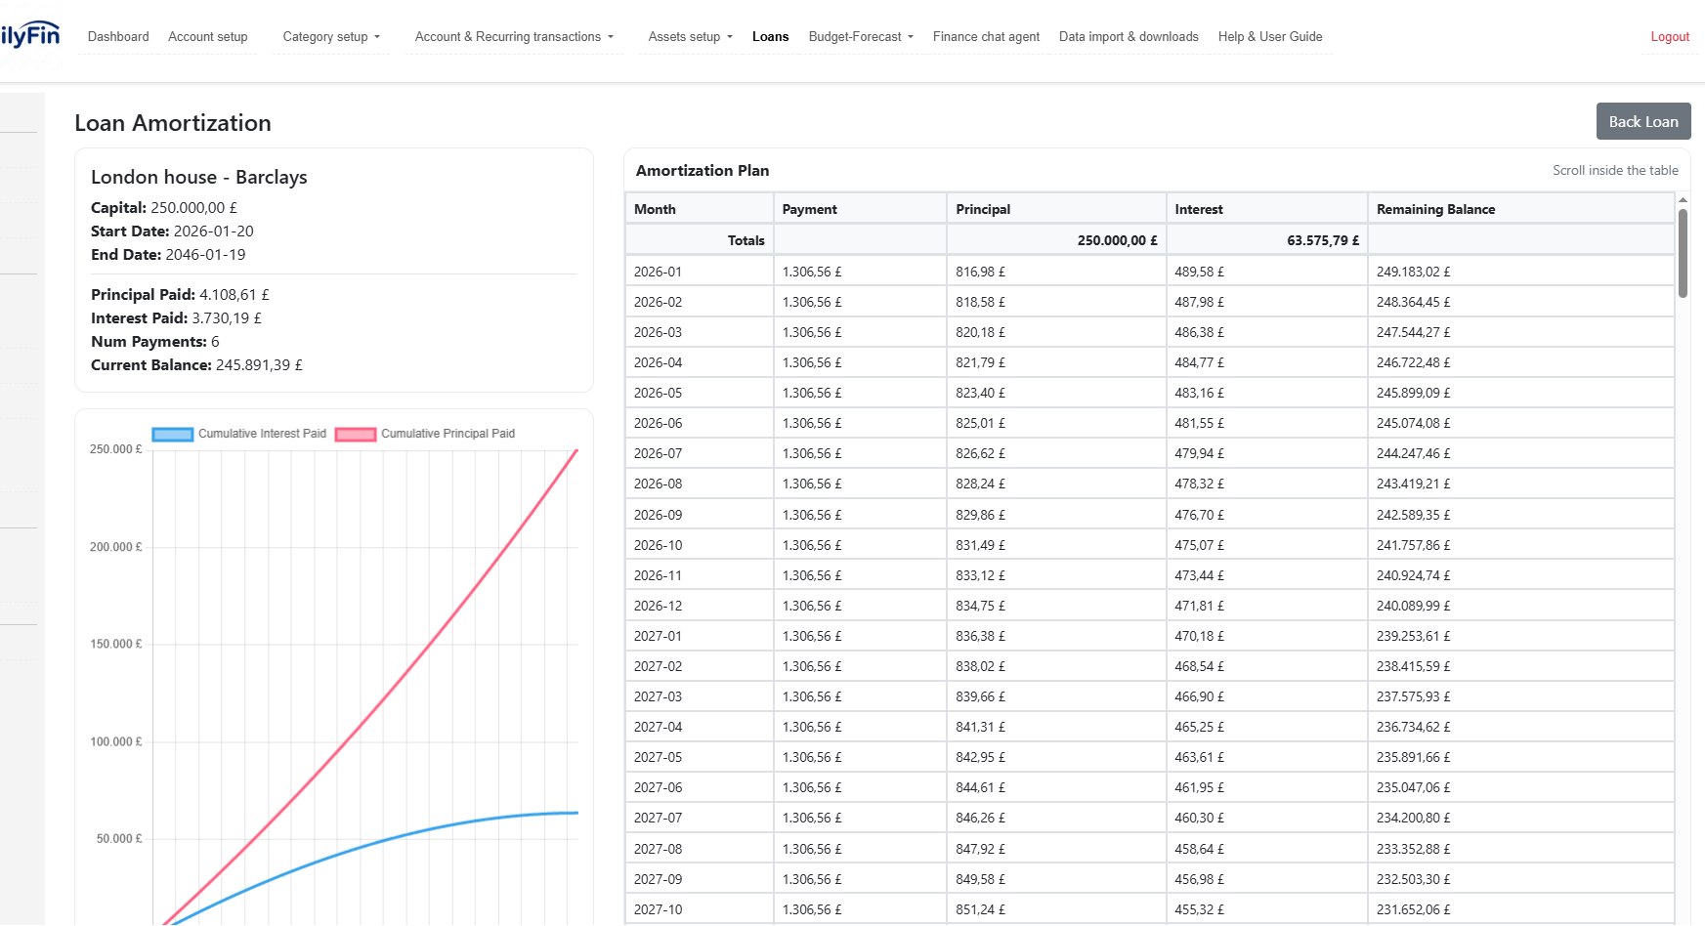This screenshot has height=926, width=1705.
Task: Open Help & User Guide
Action: pos(1270,36)
